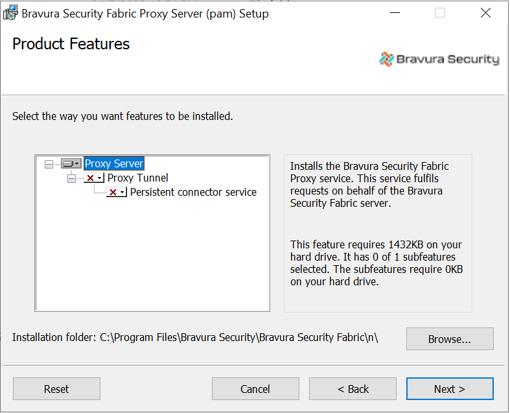Screen dimensions: 510x413
Task: Close the setup window
Action: pyautogui.click(x=485, y=13)
